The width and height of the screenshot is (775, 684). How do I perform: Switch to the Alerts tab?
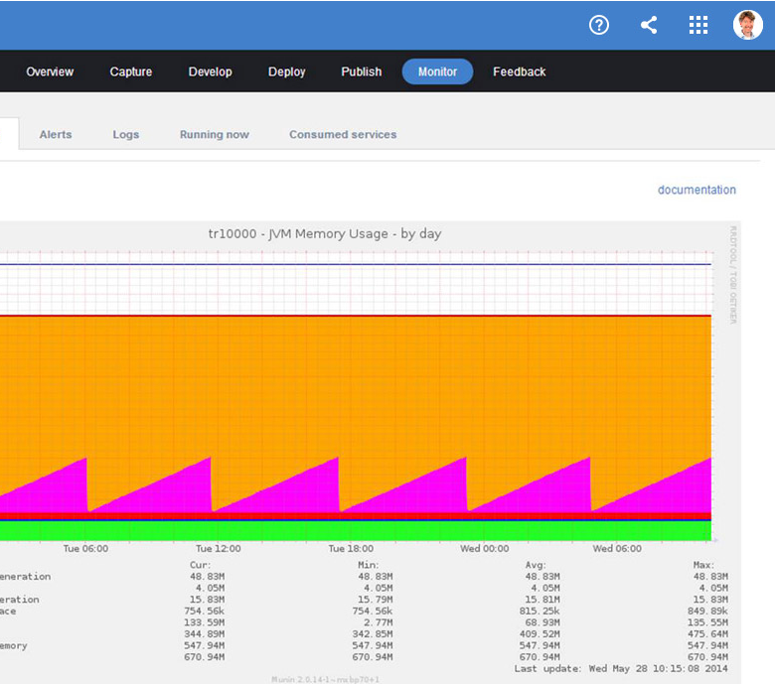(x=56, y=134)
